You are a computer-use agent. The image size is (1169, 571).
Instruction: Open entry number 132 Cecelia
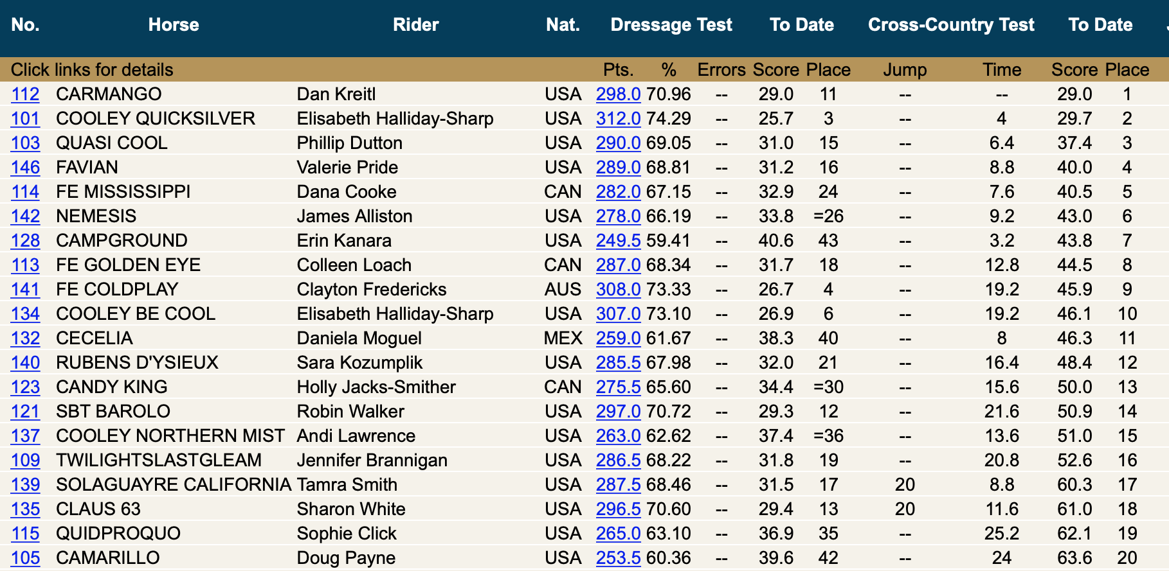point(25,338)
